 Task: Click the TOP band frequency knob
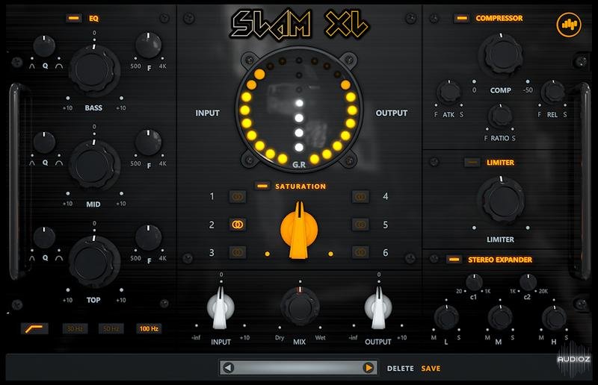pos(148,237)
